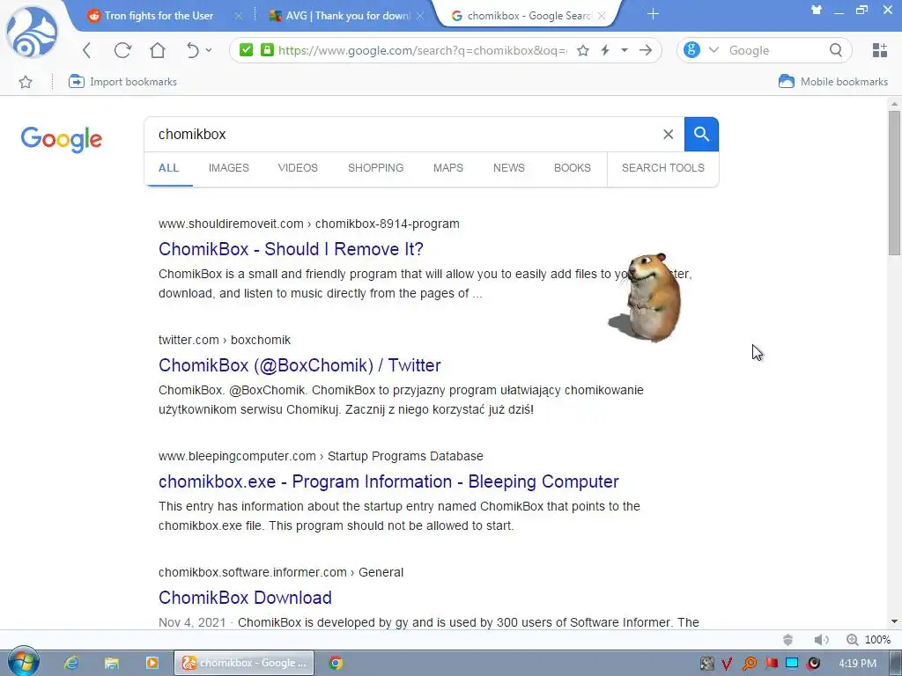Reload the page with the refresh icon
The width and height of the screenshot is (902, 676).
(x=122, y=50)
